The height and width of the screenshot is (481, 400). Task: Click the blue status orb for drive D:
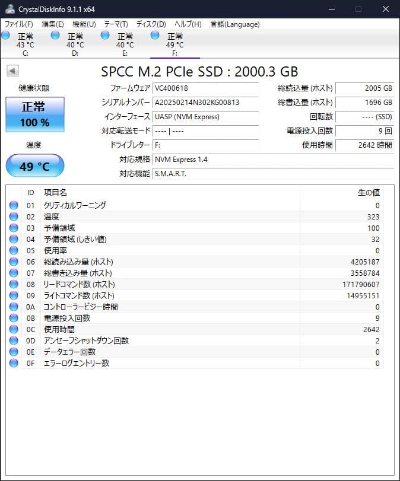(55, 35)
